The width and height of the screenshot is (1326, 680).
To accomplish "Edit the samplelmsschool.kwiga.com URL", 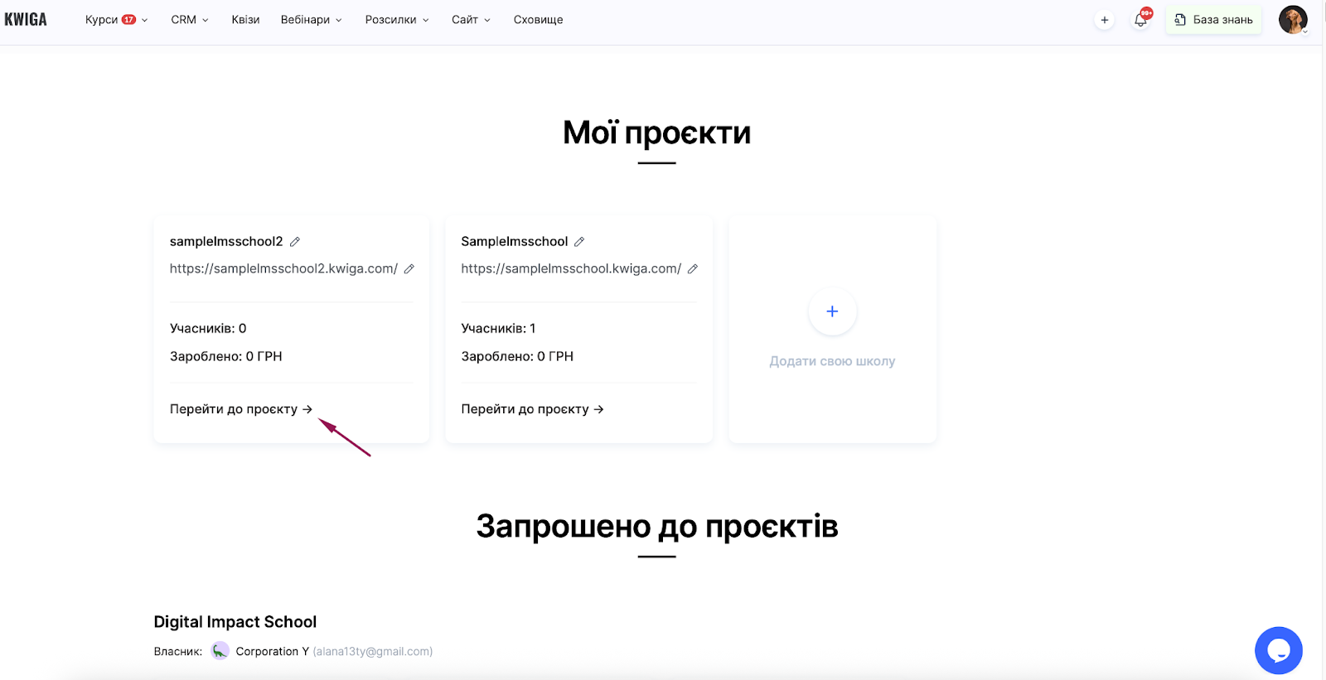I will pyautogui.click(x=693, y=269).
